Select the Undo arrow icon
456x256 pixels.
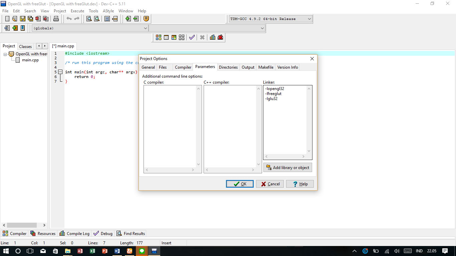click(x=69, y=19)
